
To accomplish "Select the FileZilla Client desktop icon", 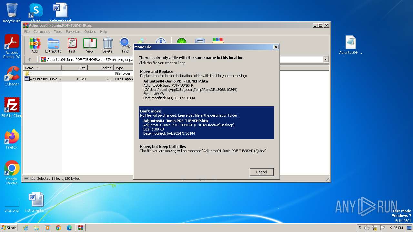I will pos(12,107).
